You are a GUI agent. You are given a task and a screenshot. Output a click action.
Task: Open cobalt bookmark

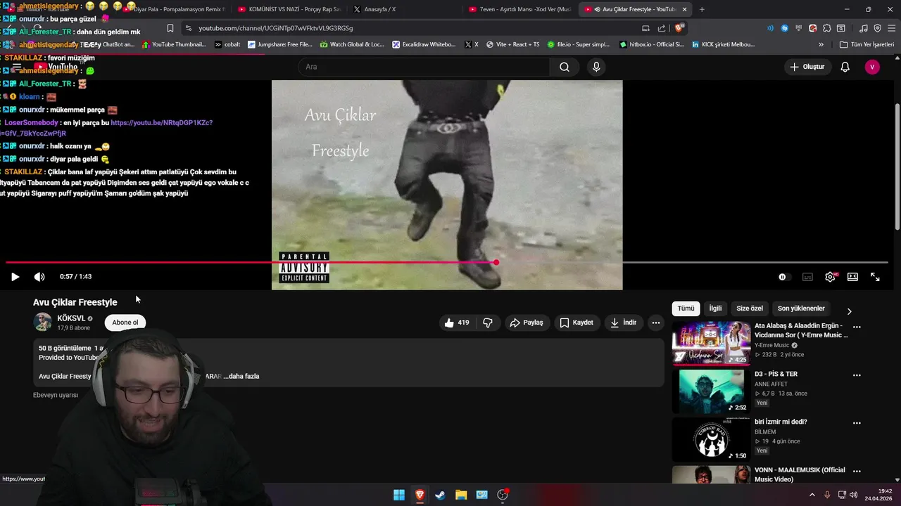[227, 44]
